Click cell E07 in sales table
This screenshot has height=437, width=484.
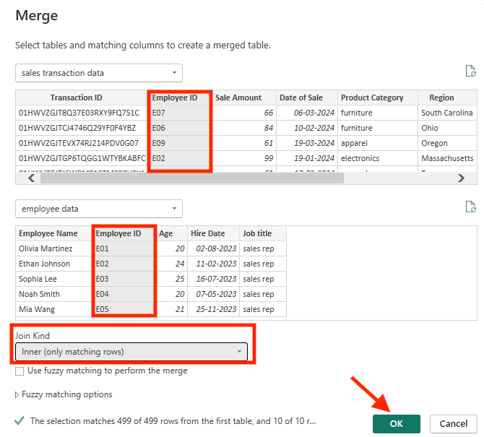click(180, 113)
